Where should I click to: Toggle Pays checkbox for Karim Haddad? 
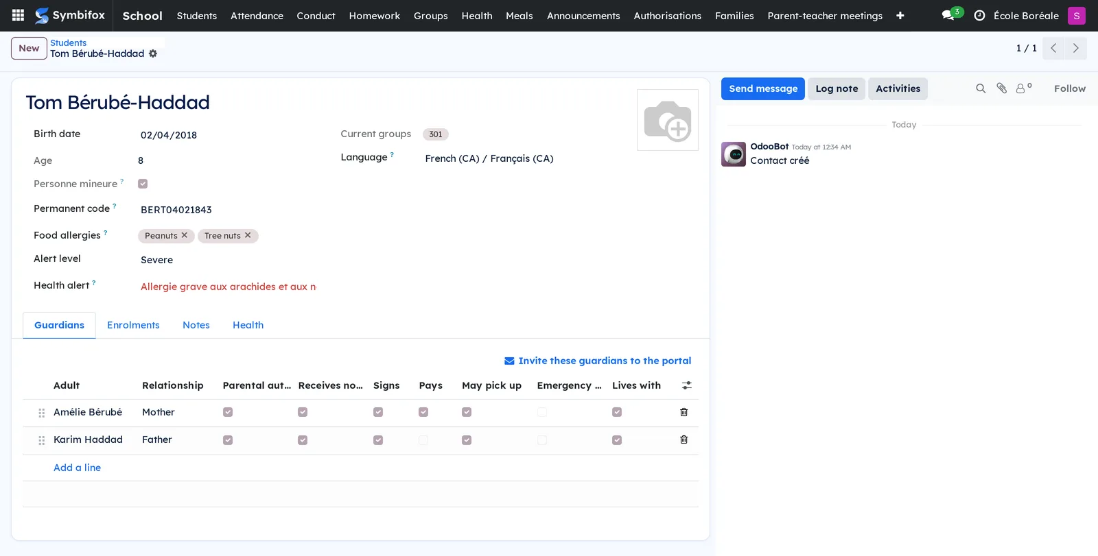tap(423, 440)
